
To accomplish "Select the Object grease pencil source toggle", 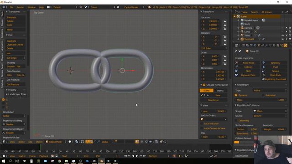I will [220, 91].
